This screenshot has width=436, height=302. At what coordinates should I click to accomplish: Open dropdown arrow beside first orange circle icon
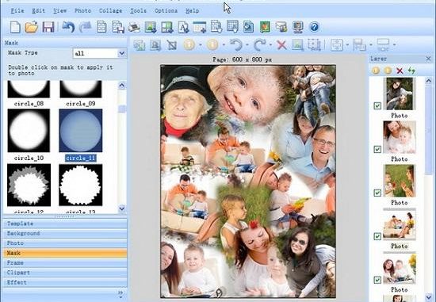click(201, 44)
